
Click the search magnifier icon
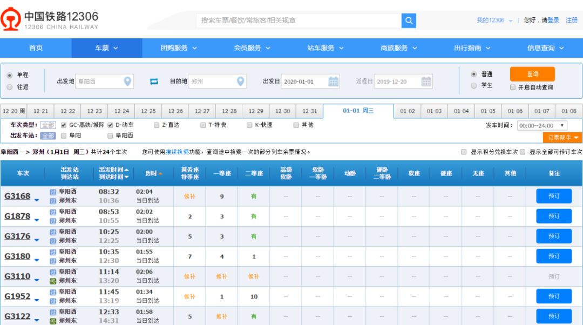coord(409,21)
